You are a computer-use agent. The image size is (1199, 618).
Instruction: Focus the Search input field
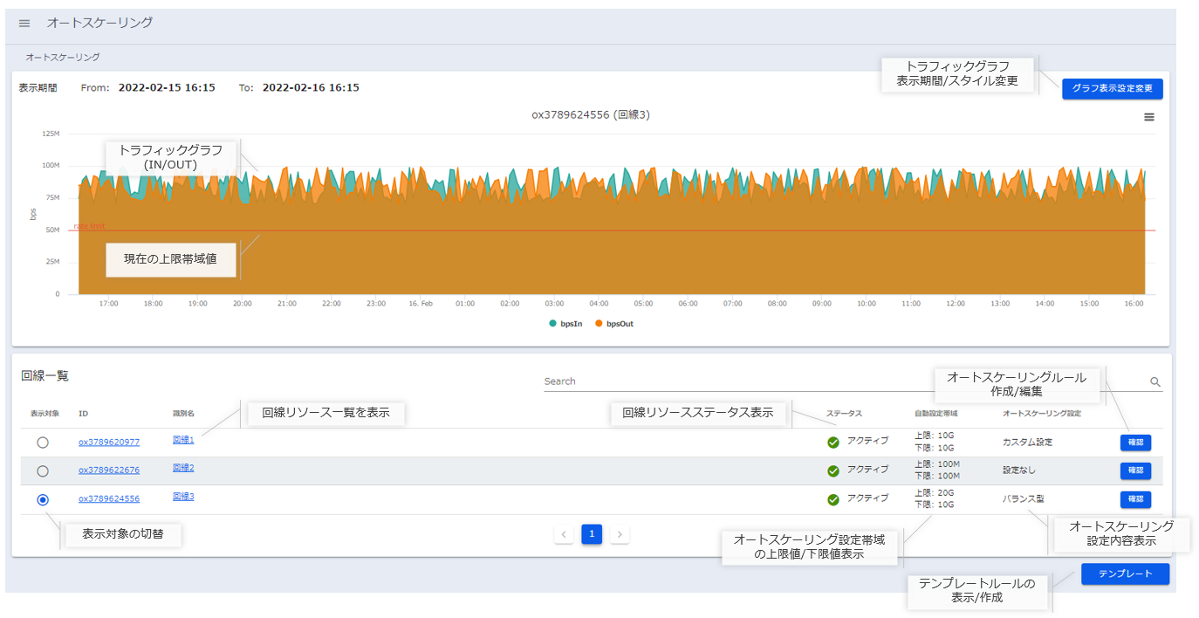coord(838,381)
